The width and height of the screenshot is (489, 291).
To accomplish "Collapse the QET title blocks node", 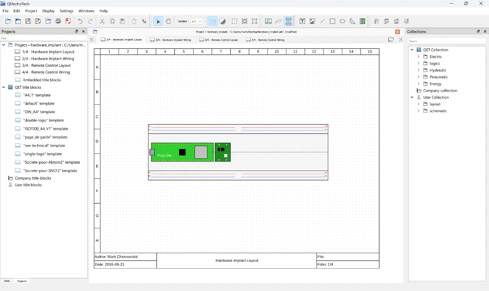I will [4, 87].
